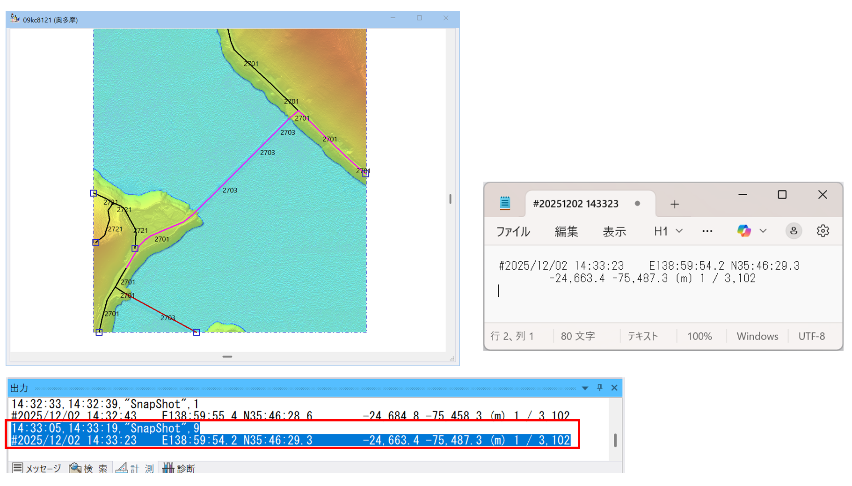Launch Copilot from the Notepad toolbar
The width and height of the screenshot is (852, 486).
click(744, 231)
